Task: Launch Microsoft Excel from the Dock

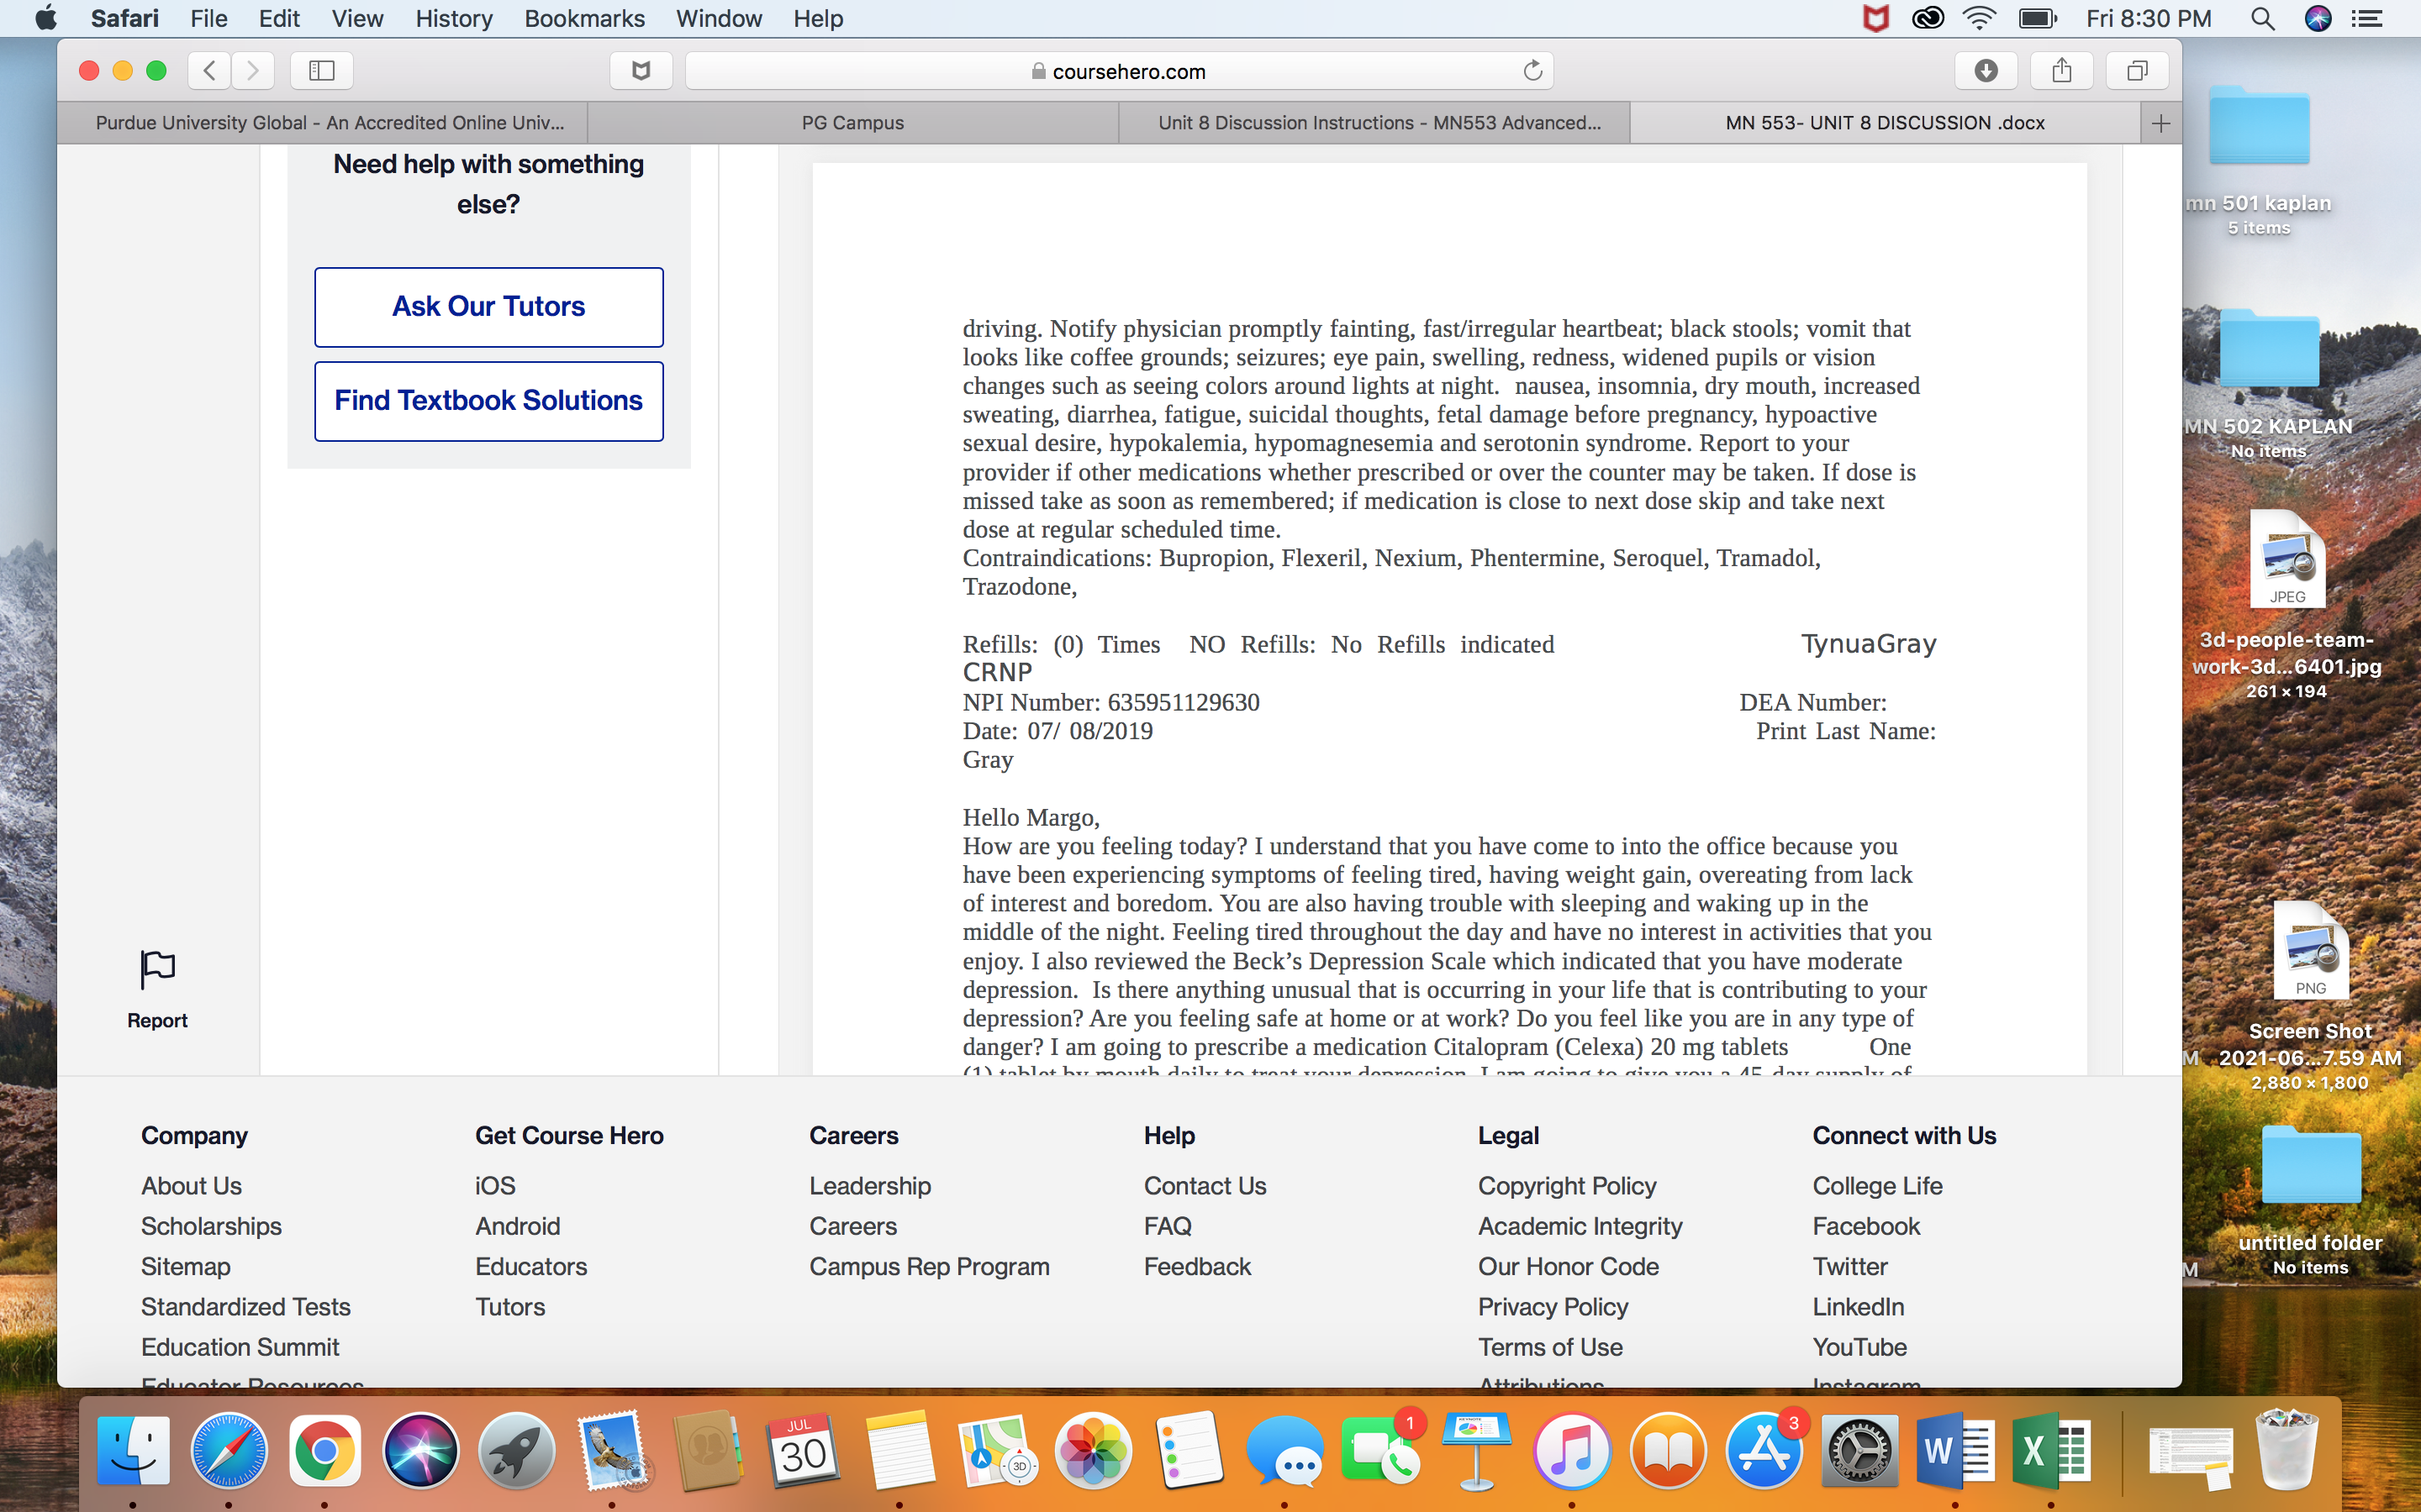Action: click(x=2051, y=1451)
